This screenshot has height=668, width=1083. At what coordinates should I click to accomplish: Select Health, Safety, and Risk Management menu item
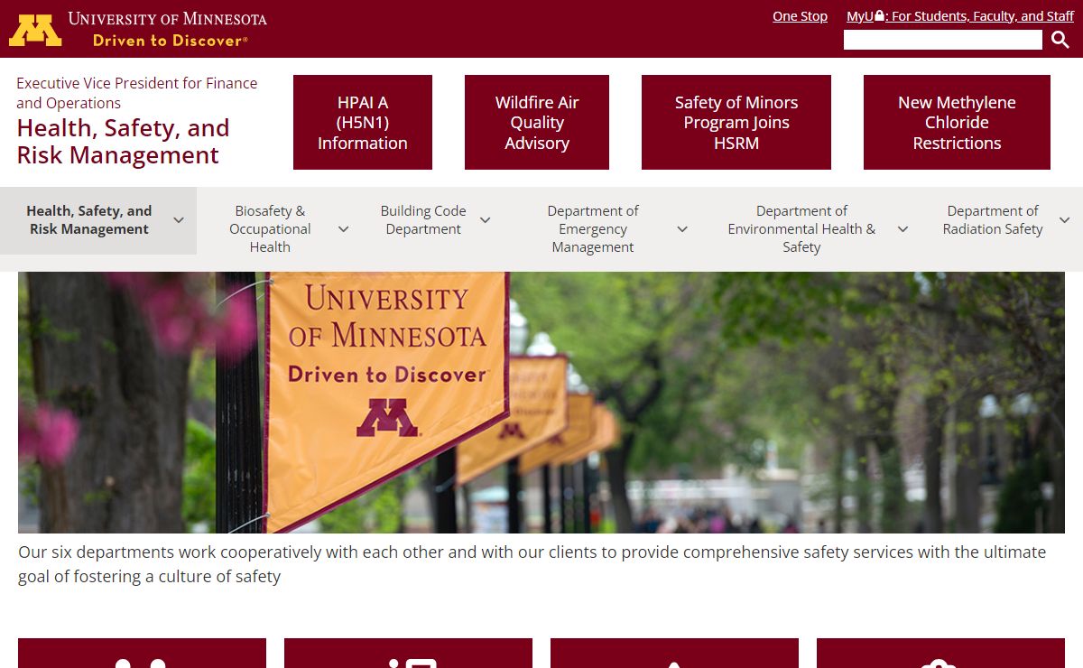89,220
